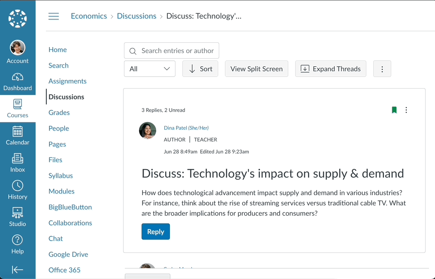Open the post's three-dot options menu
Viewport: 435px width, 279px height.
pos(406,110)
